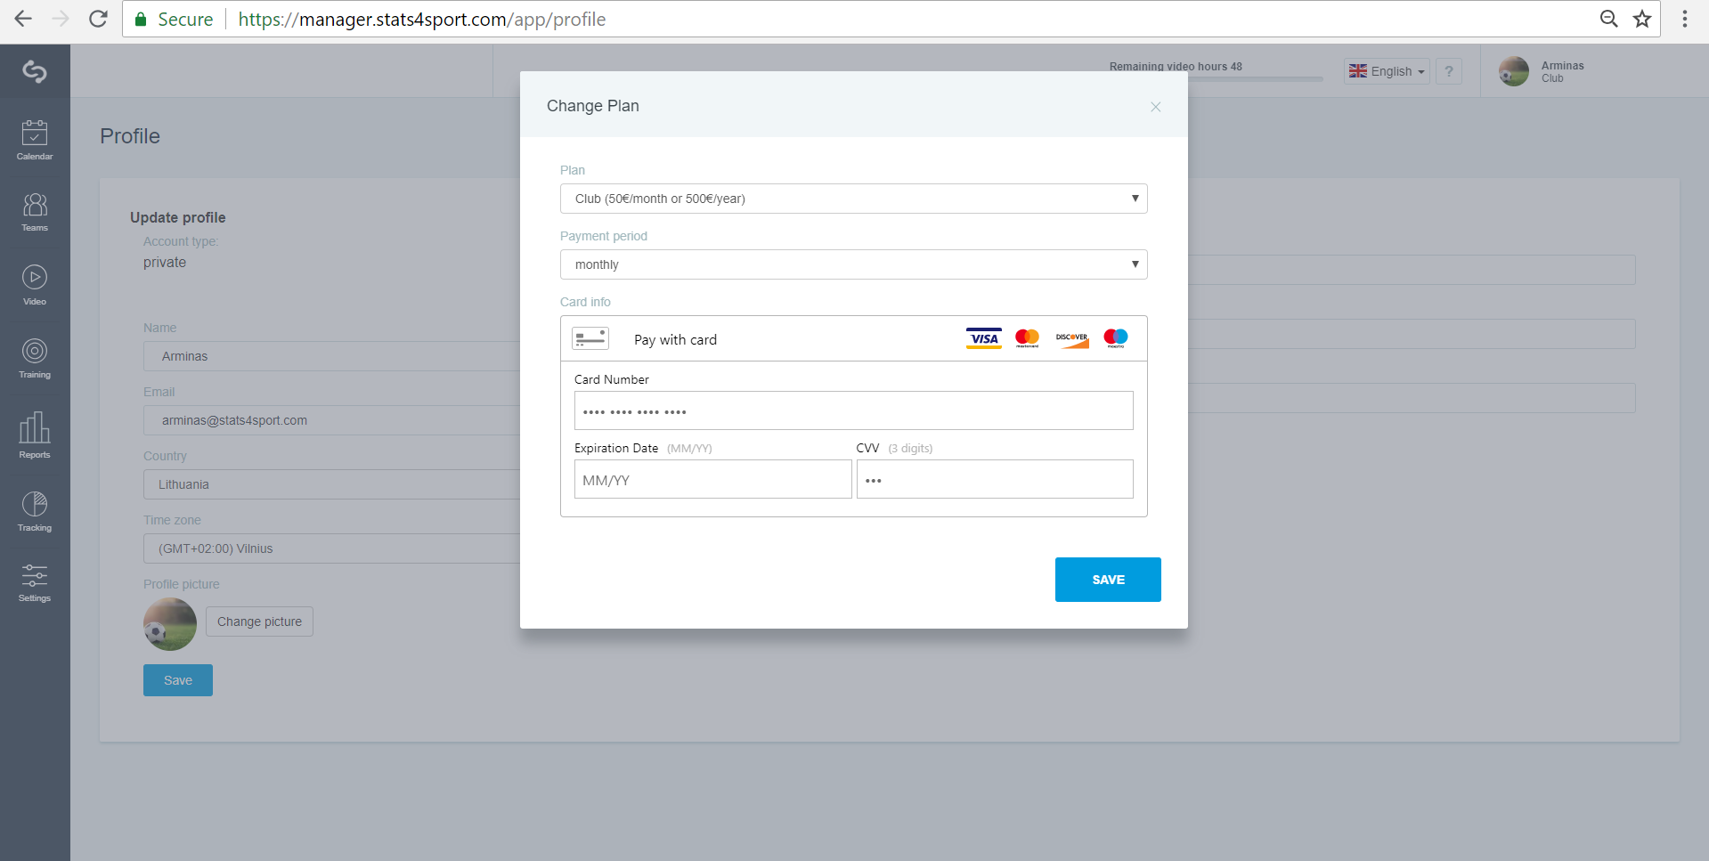This screenshot has height=861, width=1709.
Task: Open the Calendar sidebar icon
Action: [35, 140]
